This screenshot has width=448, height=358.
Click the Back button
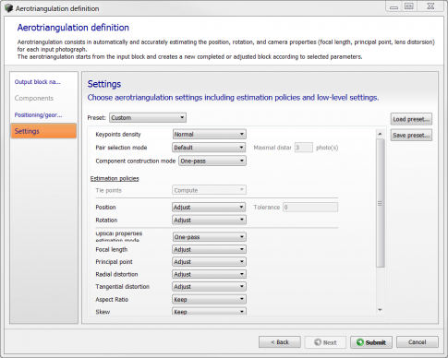[280, 342]
